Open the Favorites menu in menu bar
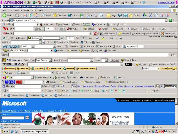This screenshot has height=134, width=178. point(25,10)
